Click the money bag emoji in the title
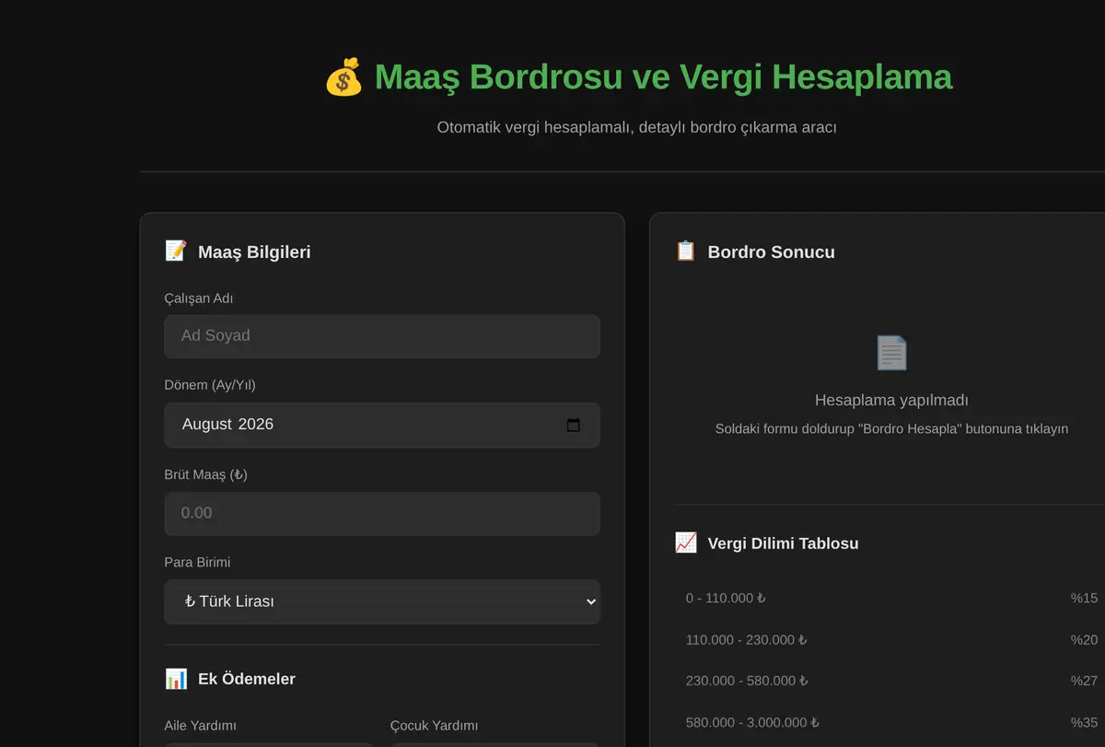Screen dimensions: 1105x747 [343, 77]
